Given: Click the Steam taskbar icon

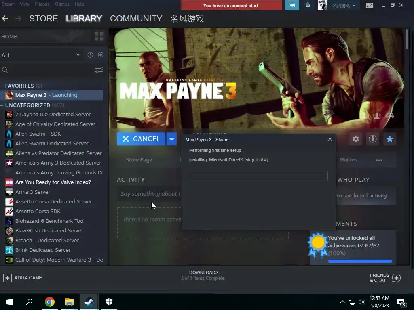Looking at the screenshot, I should (x=89, y=302).
